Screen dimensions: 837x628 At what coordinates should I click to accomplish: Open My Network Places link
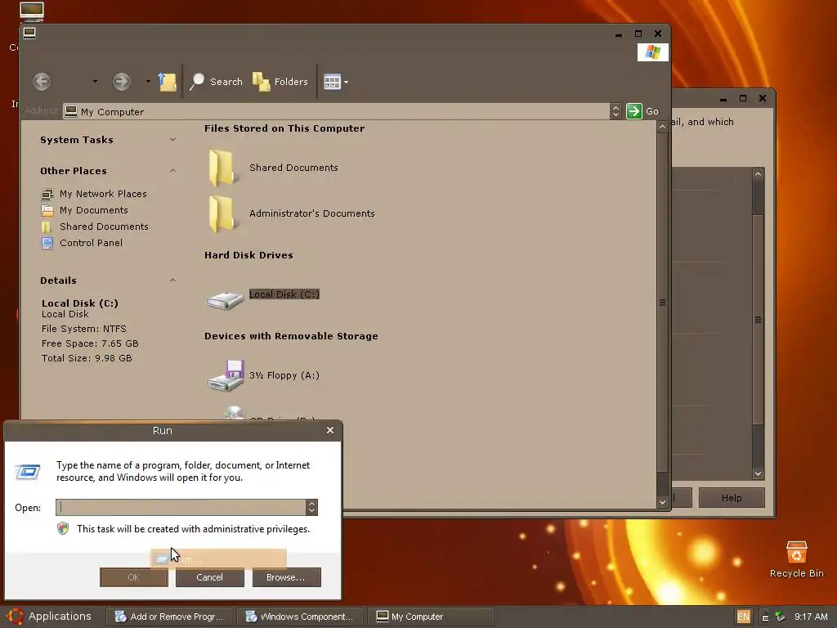click(103, 194)
